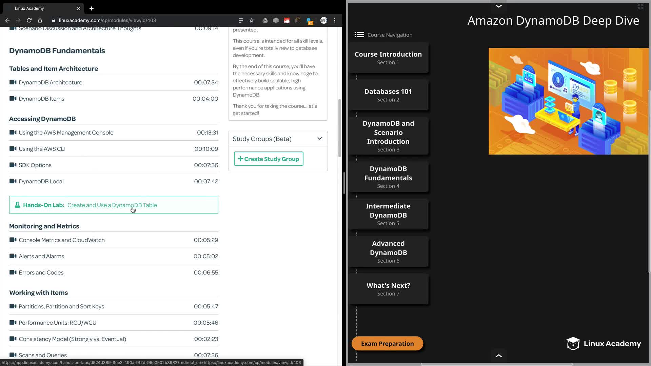651x366 pixels.
Task: Click the up chevron below the course panel
Action: click(498, 355)
